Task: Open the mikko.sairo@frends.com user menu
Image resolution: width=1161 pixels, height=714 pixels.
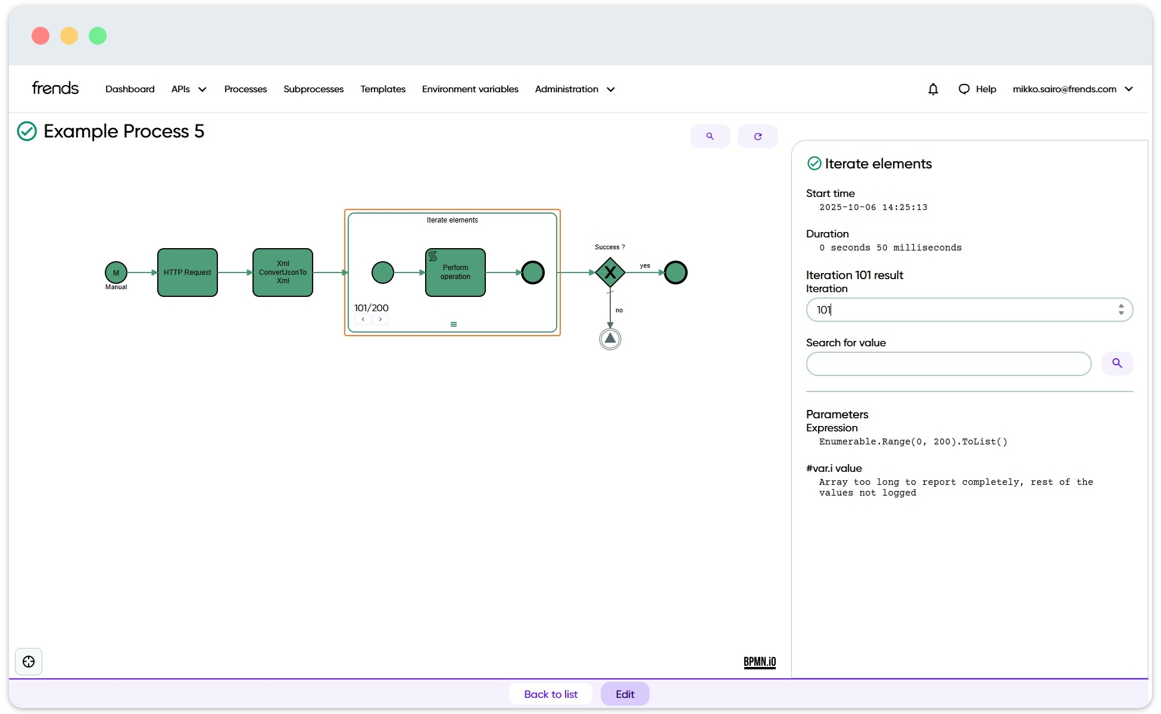Action: pyautogui.click(x=1072, y=89)
